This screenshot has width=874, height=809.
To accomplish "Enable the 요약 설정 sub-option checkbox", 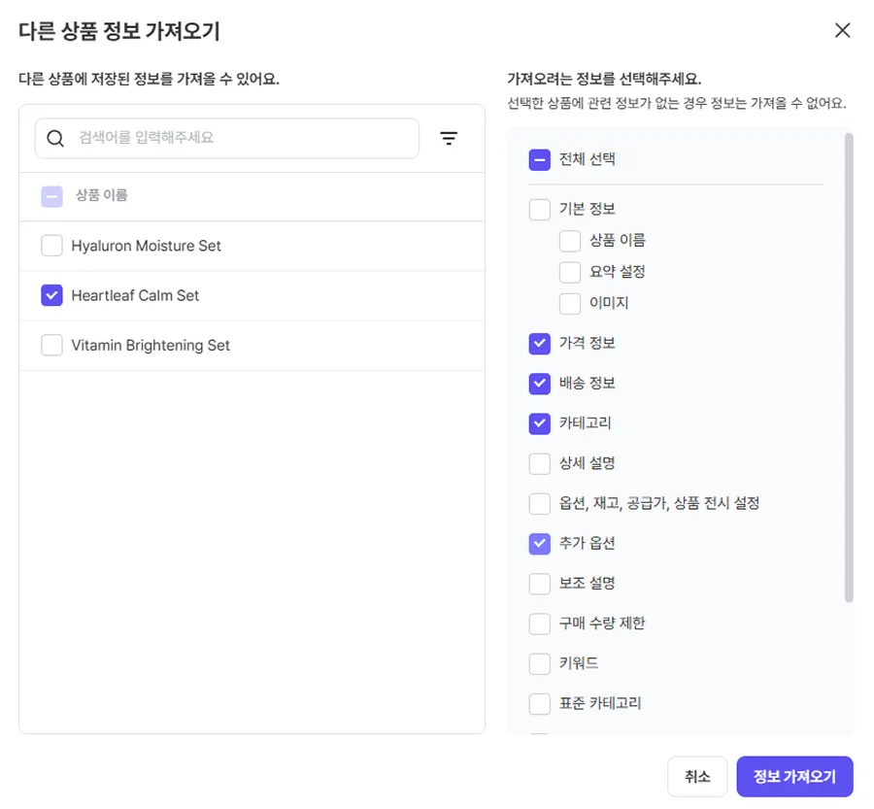I will click(570, 272).
